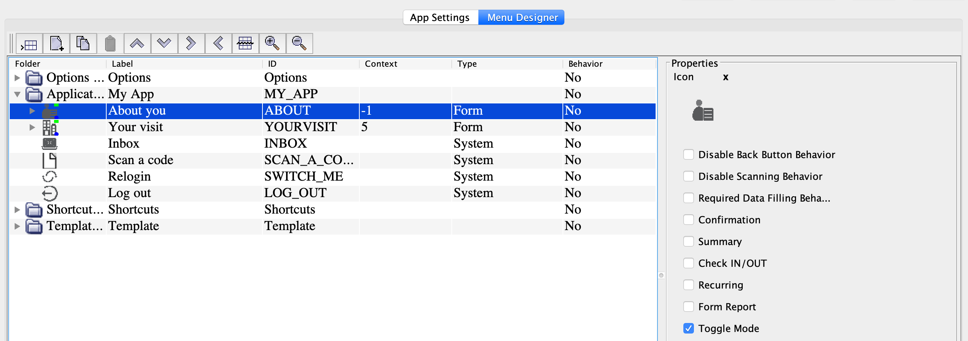Click the right chevron indent icon
This screenshot has width=968, height=341.
(191, 44)
